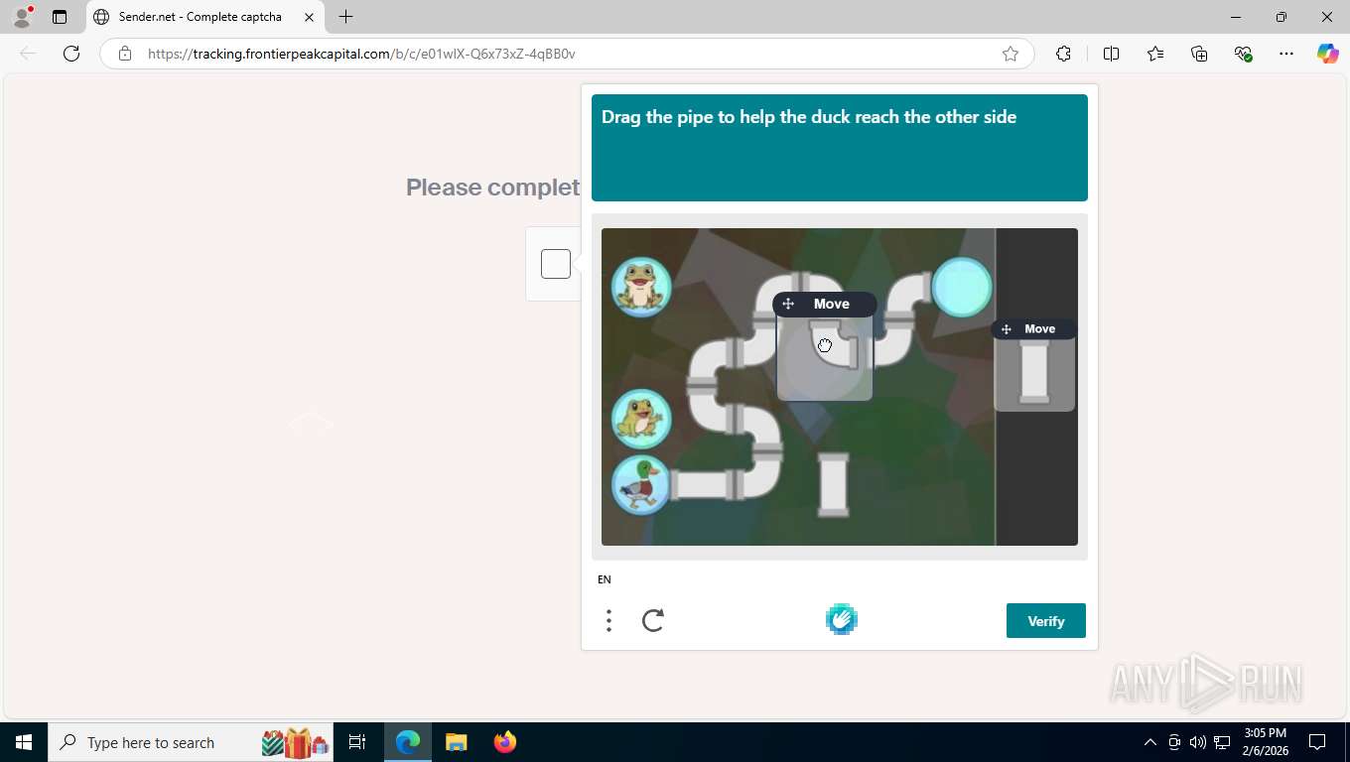
Task: Change captcha language EN selector
Action: pyautogui.click(x=605, y=579)
